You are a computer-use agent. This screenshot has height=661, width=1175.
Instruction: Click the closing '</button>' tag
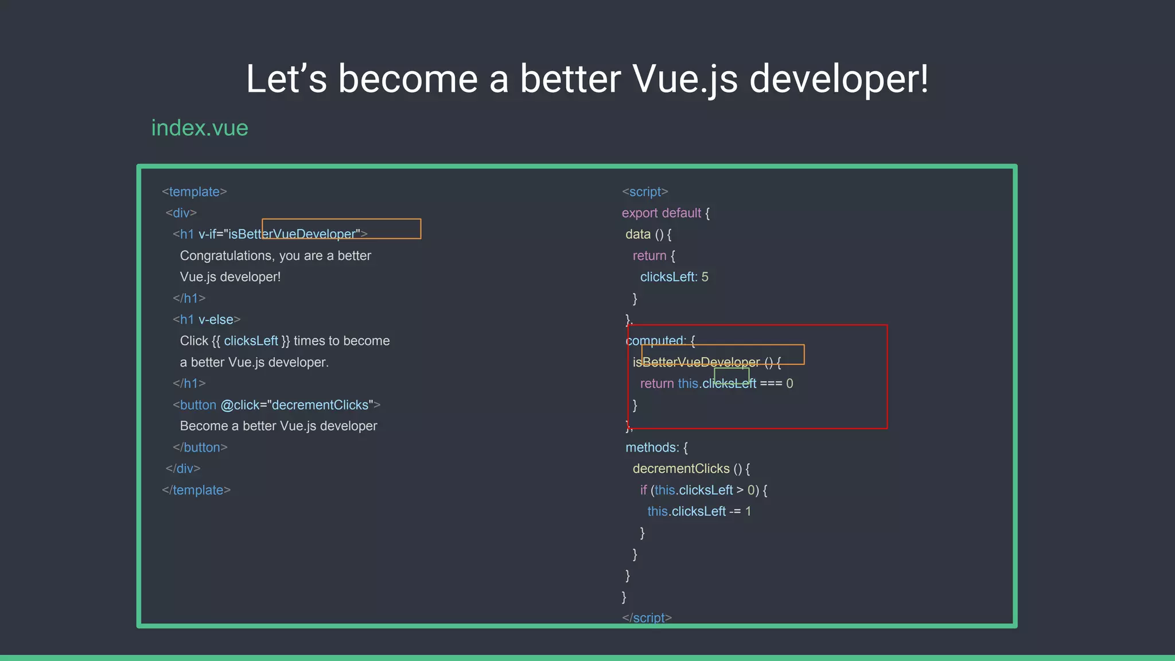(200, 447)
